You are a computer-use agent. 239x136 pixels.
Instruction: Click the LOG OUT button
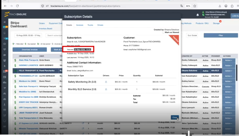coord(235,16)
